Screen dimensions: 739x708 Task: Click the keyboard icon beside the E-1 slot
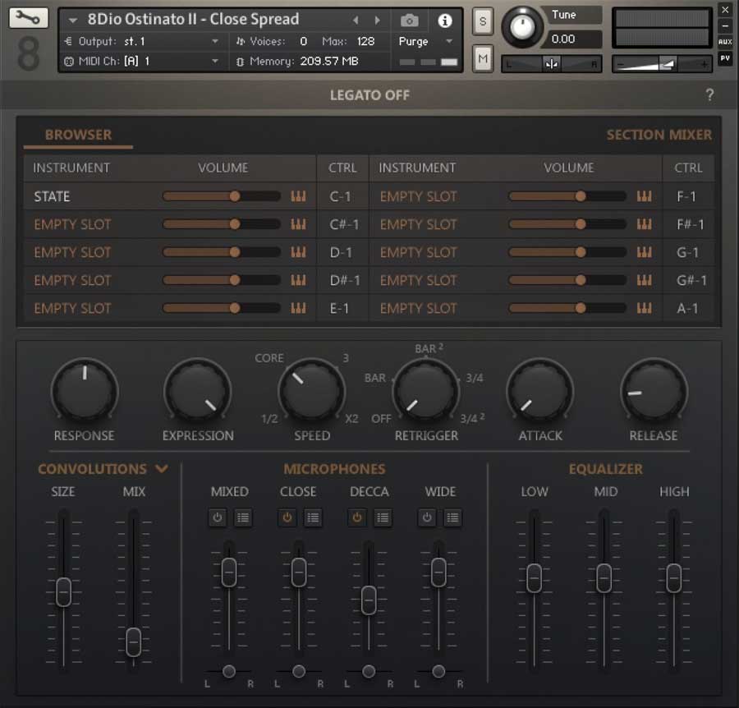pyautogui.click(x=298, y=308)
